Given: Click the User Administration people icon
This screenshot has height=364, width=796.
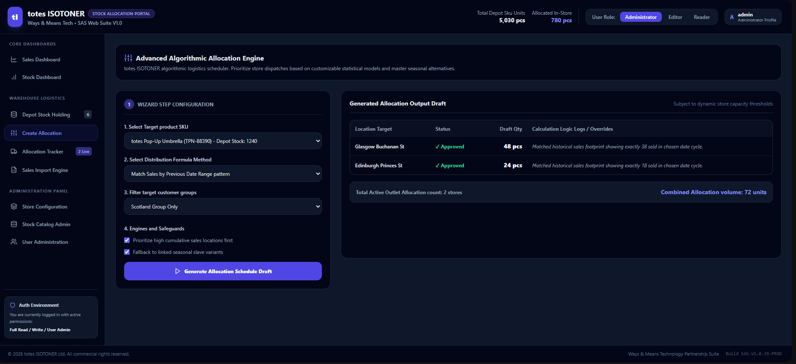Looking at the screenshot, I should [14, 242].
